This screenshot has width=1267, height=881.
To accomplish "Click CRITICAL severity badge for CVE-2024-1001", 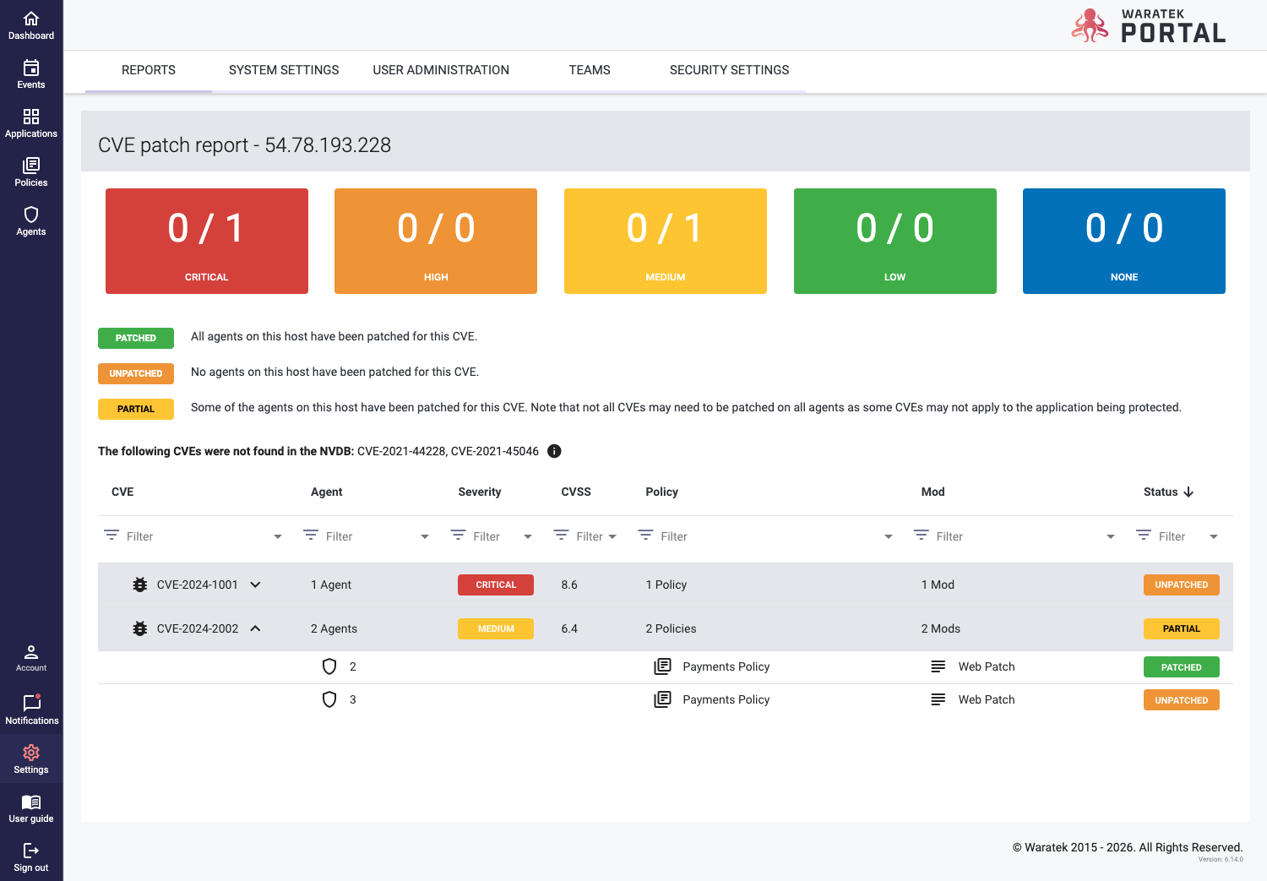I will pos(496,585).
